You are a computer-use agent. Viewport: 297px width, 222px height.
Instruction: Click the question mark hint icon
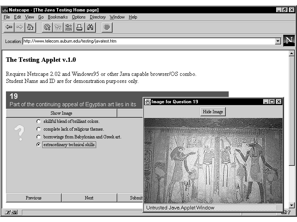[x=20, y=133]
